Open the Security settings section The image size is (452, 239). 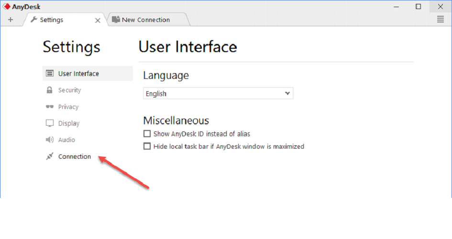pos(69,90)
